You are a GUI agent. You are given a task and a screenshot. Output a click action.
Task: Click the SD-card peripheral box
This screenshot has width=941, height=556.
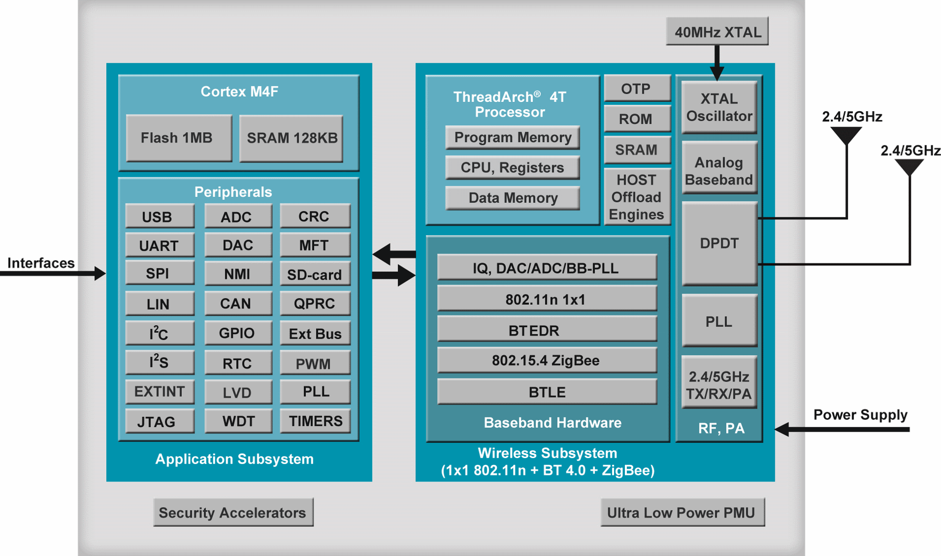[x=315, y=274]
